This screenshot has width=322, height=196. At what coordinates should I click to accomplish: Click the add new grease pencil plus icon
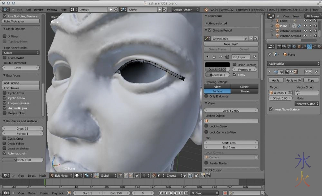click(x=251, y=39)
